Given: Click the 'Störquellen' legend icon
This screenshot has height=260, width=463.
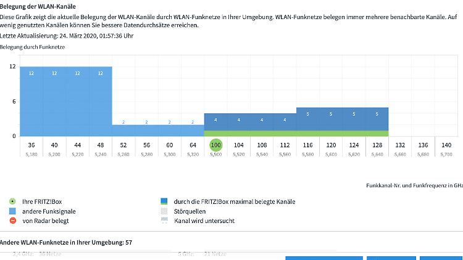Looking at the screenshot, I should 164,211.
